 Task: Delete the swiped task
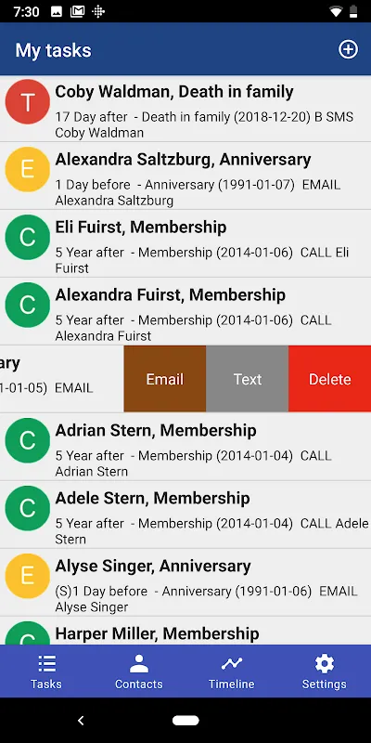click(x=330, y=379)
